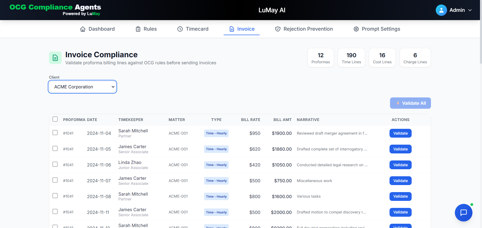Tick the select-all checkbox in table header
482x228 pixels.
pos(55,119)
